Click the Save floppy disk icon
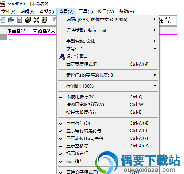 tap(19, 20)
